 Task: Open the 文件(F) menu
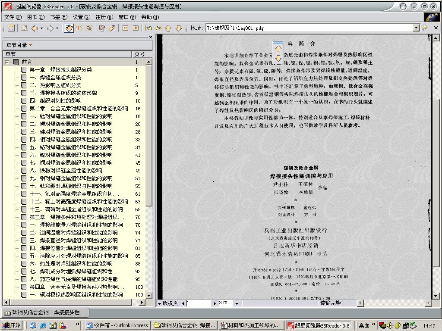click(x=13, y=17)
